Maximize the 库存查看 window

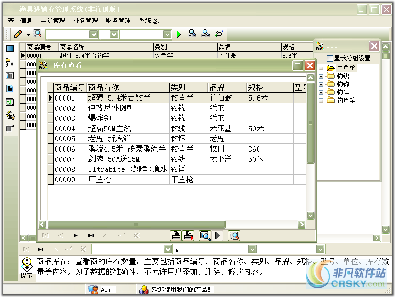click(297, 66)
